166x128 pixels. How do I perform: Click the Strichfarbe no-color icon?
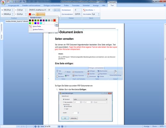(x=84, y=10)
